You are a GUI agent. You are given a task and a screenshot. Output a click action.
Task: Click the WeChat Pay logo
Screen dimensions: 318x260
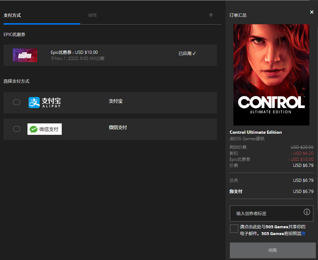click(45, 129)
